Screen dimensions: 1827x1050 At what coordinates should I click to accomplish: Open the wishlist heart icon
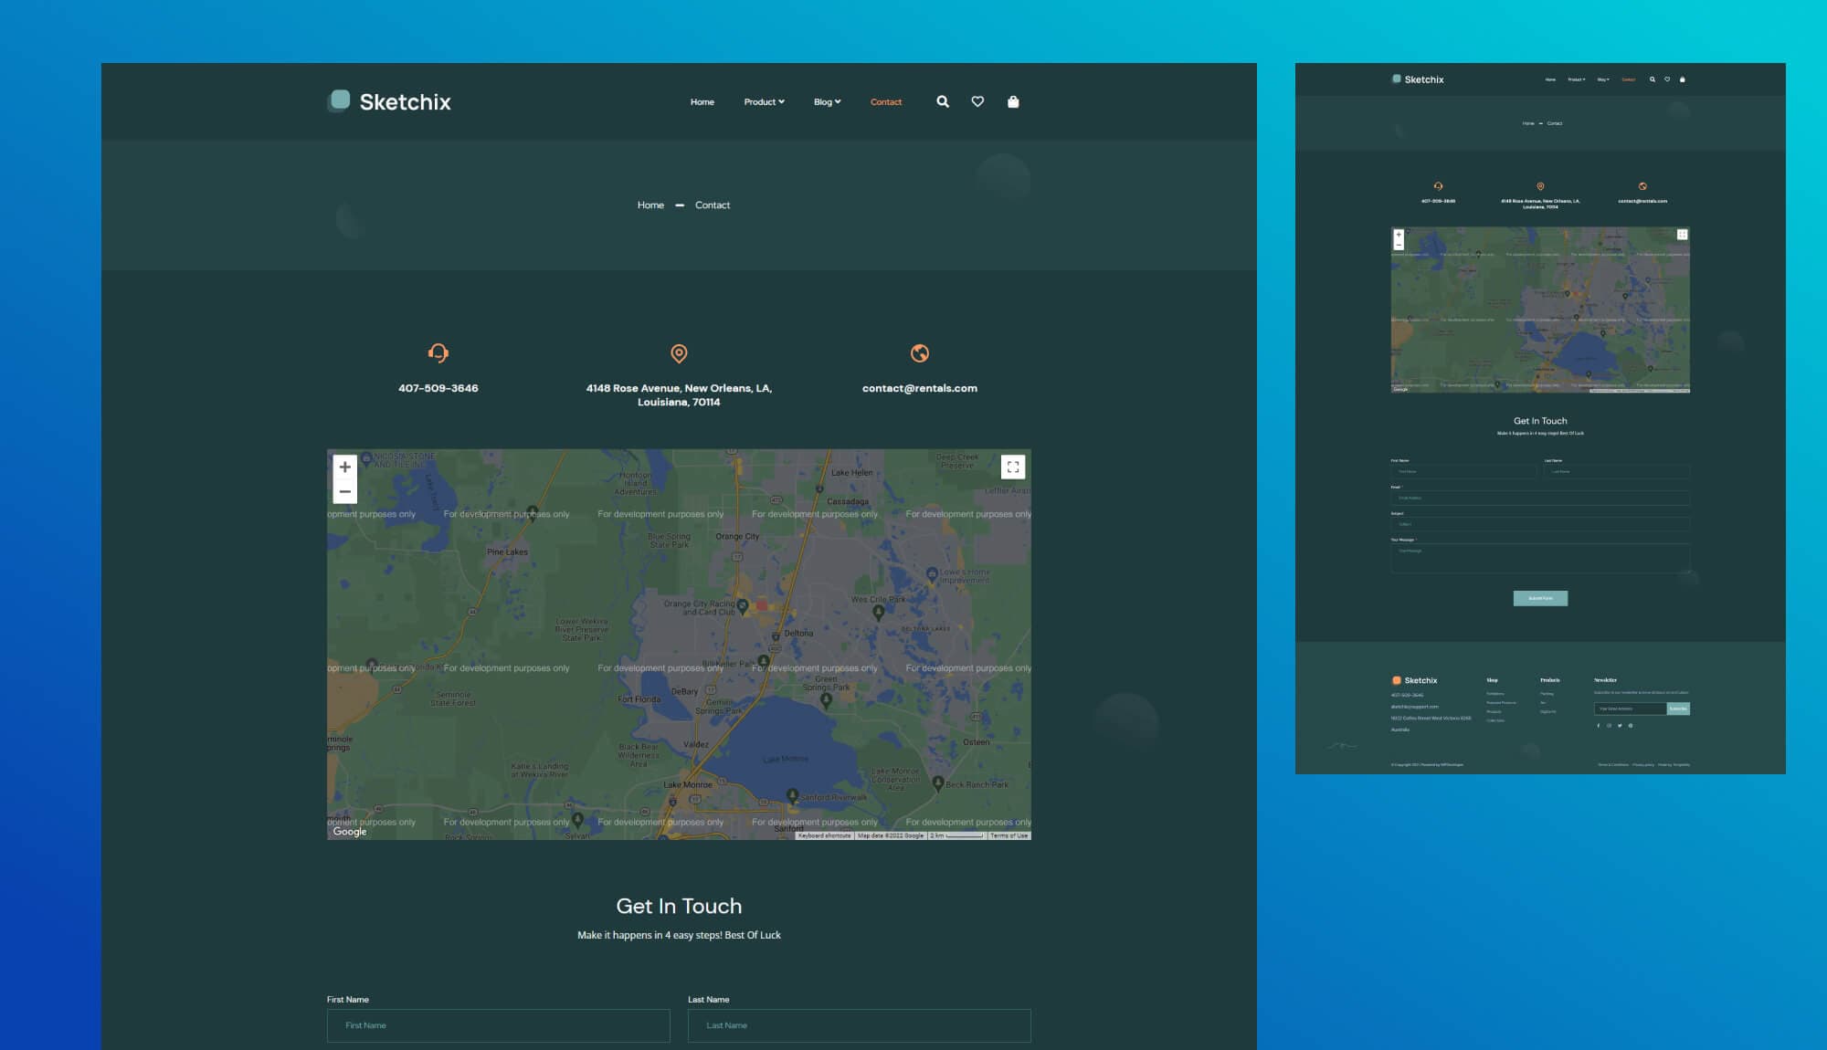(977, 102)
